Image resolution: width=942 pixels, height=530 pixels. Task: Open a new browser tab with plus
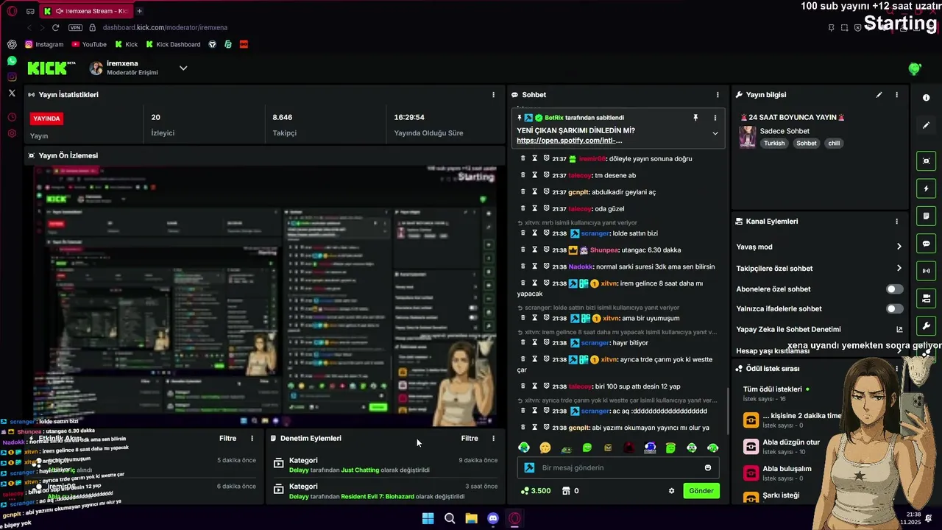point(139,11)
